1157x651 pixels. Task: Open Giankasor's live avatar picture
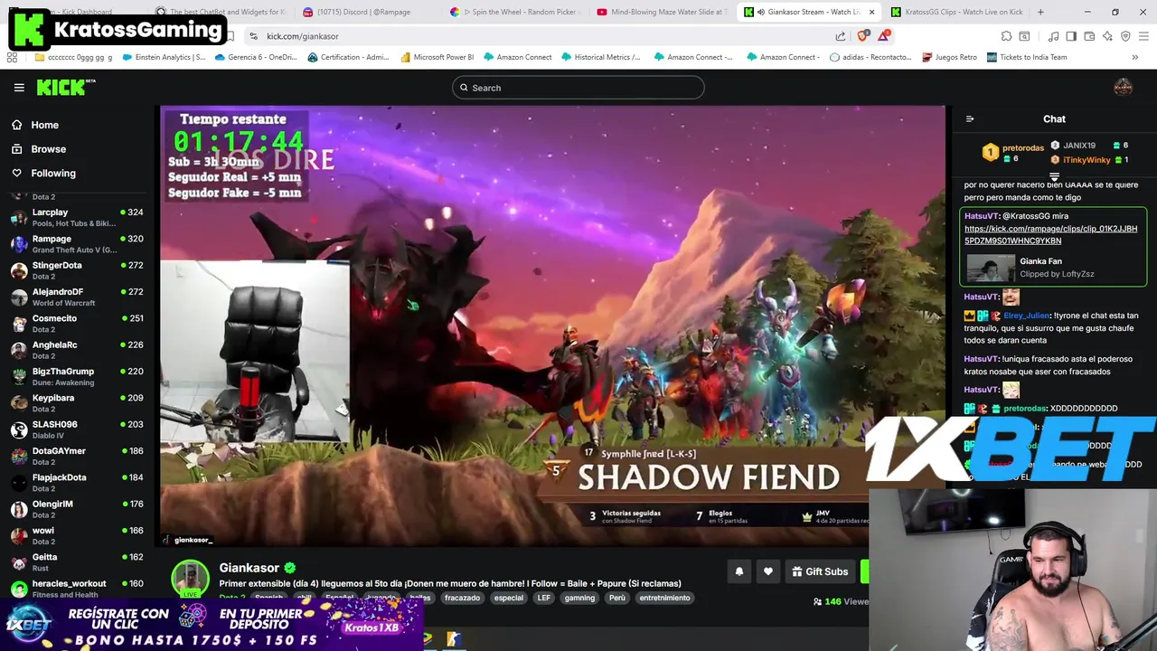(191, 579)
